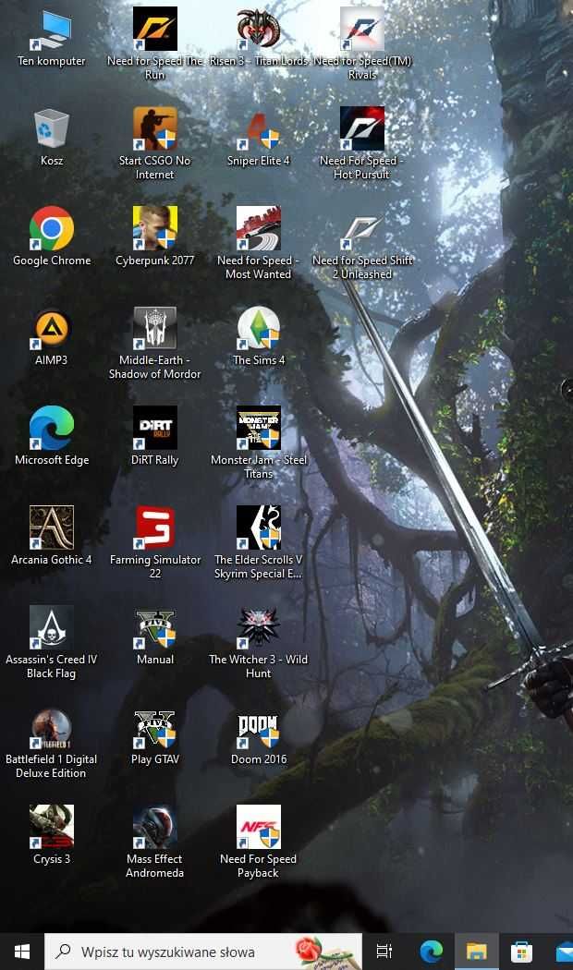Launch Microsoft Edge from the taskbar
573x970 pixels.
(431, 952)
